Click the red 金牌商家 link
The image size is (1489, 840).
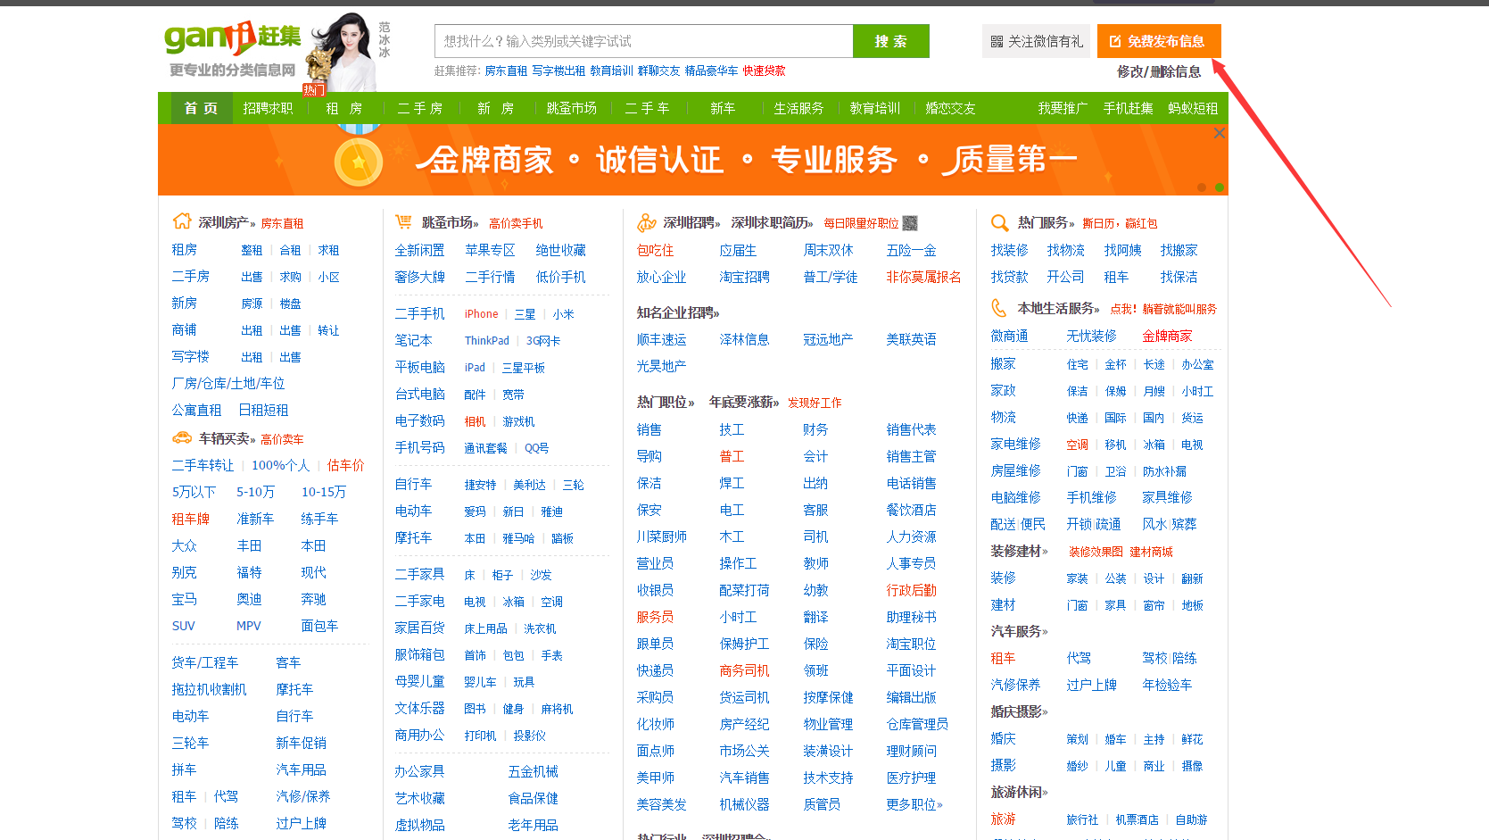click(x=1167, y=337)
